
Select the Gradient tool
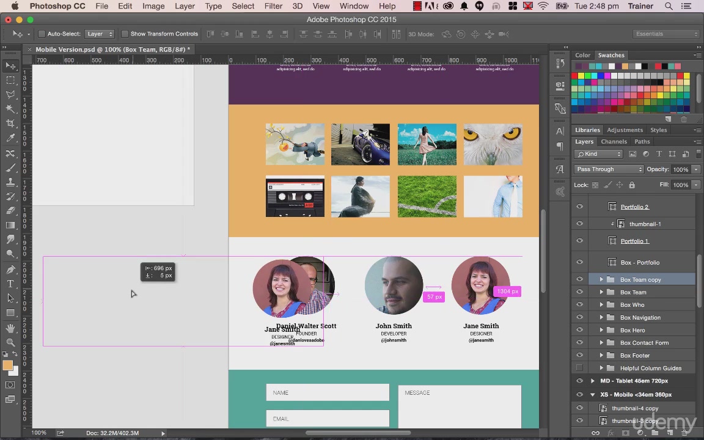10,225
